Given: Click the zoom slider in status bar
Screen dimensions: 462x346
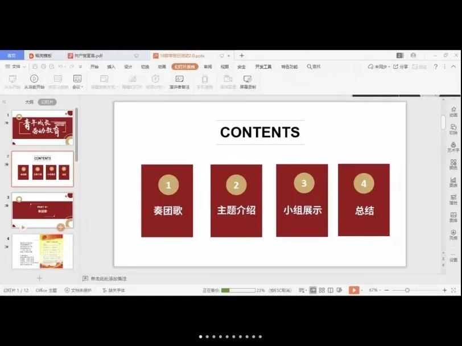Looking at the screenshot, I should (x=407, y=290).
